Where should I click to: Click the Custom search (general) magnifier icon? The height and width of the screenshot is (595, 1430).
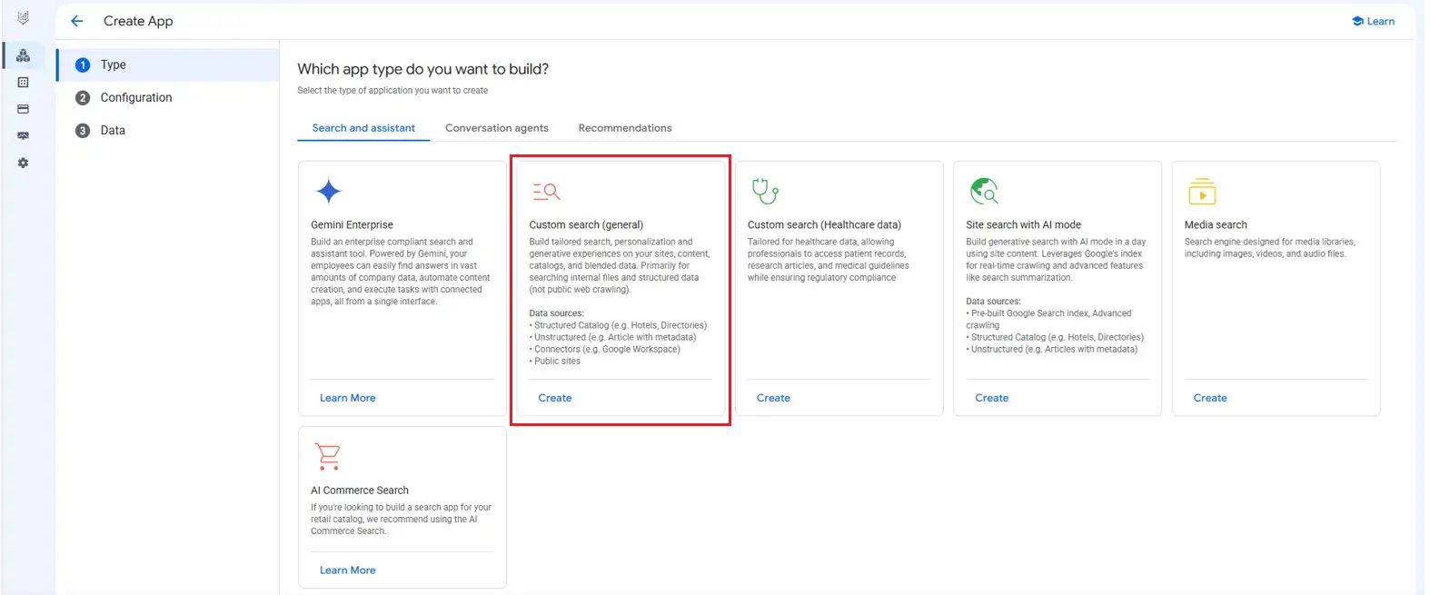(546, 191)
